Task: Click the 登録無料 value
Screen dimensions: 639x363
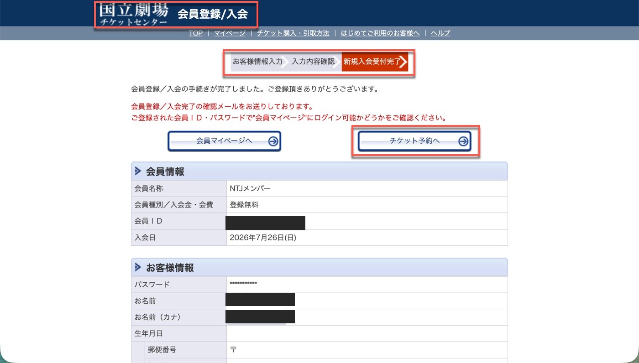Action: coord(244,205)
